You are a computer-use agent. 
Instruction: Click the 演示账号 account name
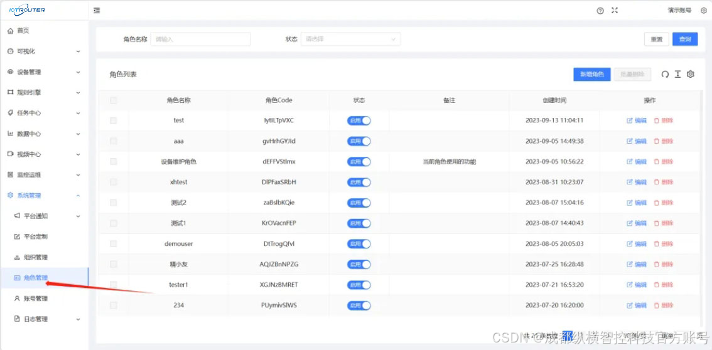680,11
